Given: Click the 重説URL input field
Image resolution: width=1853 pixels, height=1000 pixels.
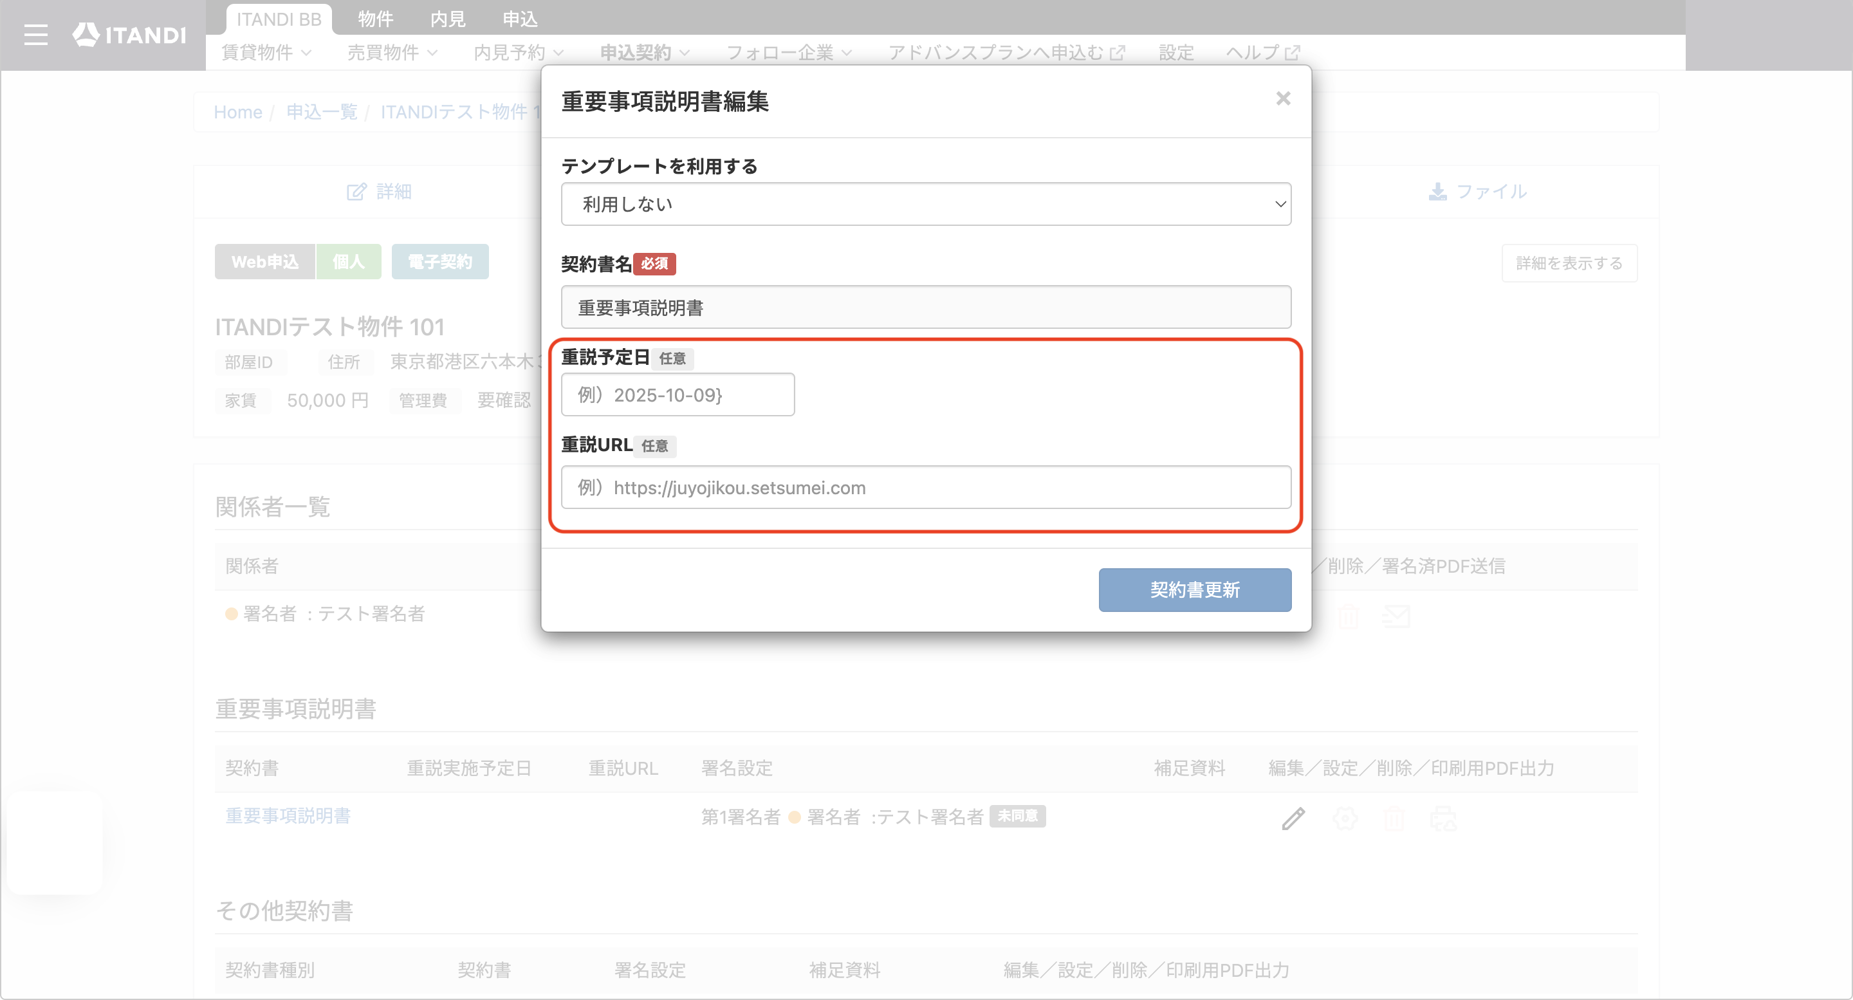Looking at the screenshot, I should tap(926, 488).
